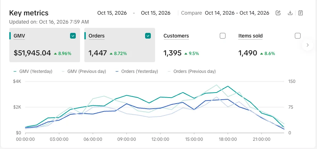The image size is (317, 149).
Task: Select the Orders metric card
Action: click(120, 45)
